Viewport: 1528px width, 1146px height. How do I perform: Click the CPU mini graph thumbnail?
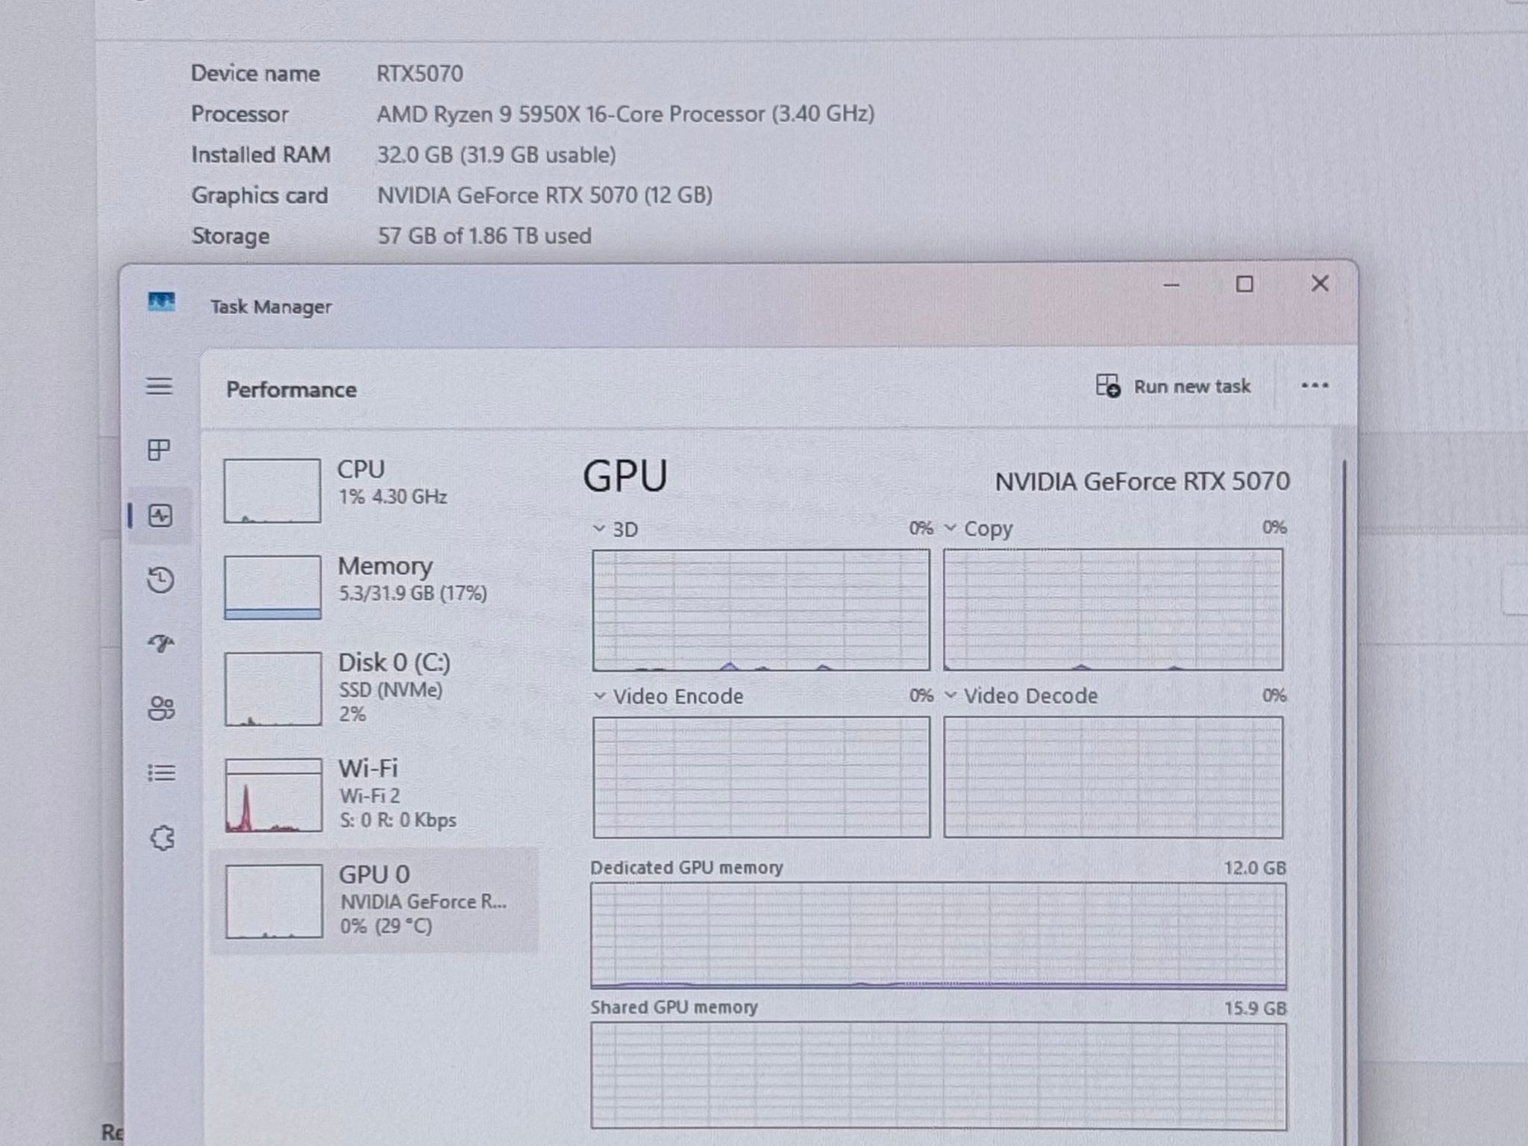coord(272,490)
